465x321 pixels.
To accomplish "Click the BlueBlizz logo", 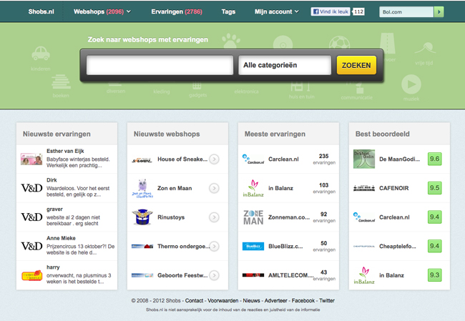I will click(x=253, y=247).
